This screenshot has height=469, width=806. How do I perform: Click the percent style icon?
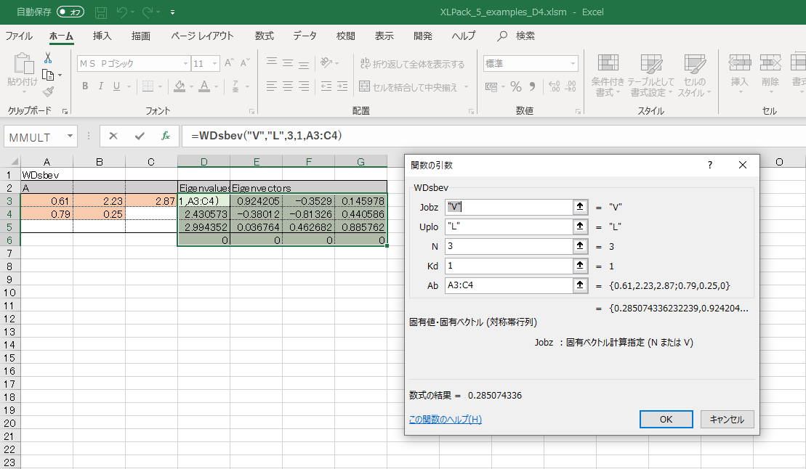pyautogui.click(x=516, y=87)
